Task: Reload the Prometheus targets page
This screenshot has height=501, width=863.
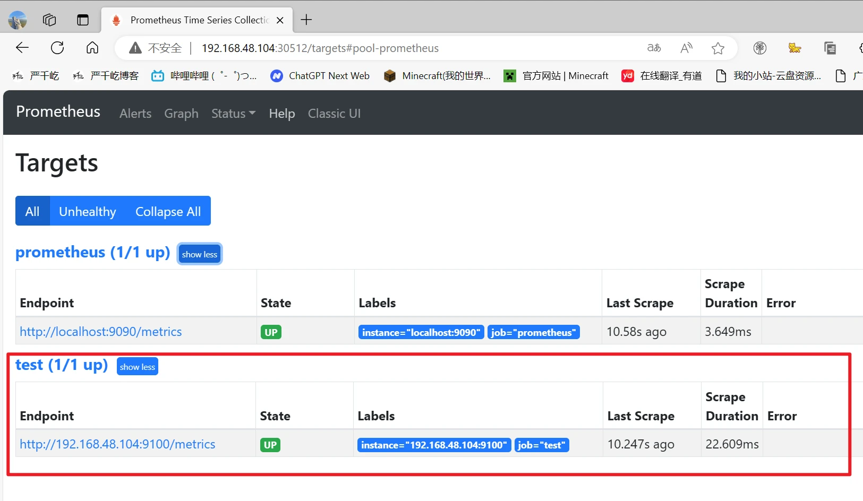Action: pos(57,48)
